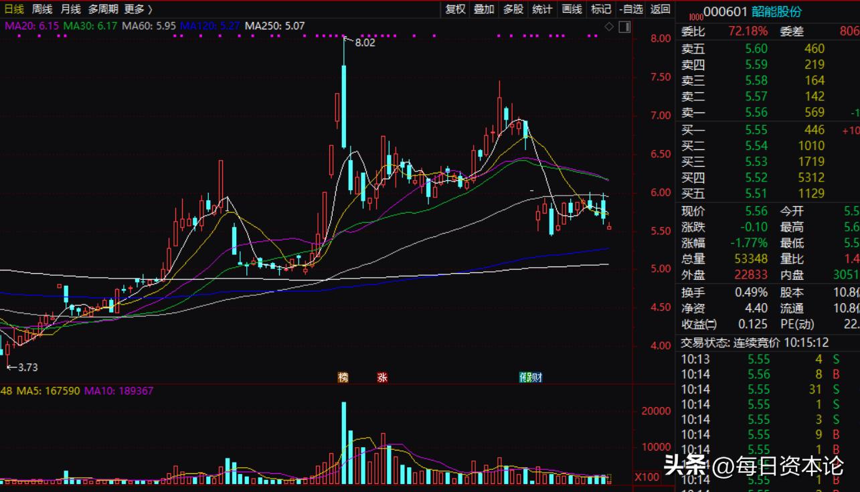Image resolution: width=860 pixels, height=492 pixels.
Task: Click the volume MA10: 189367 label
Action: point(119,391)
